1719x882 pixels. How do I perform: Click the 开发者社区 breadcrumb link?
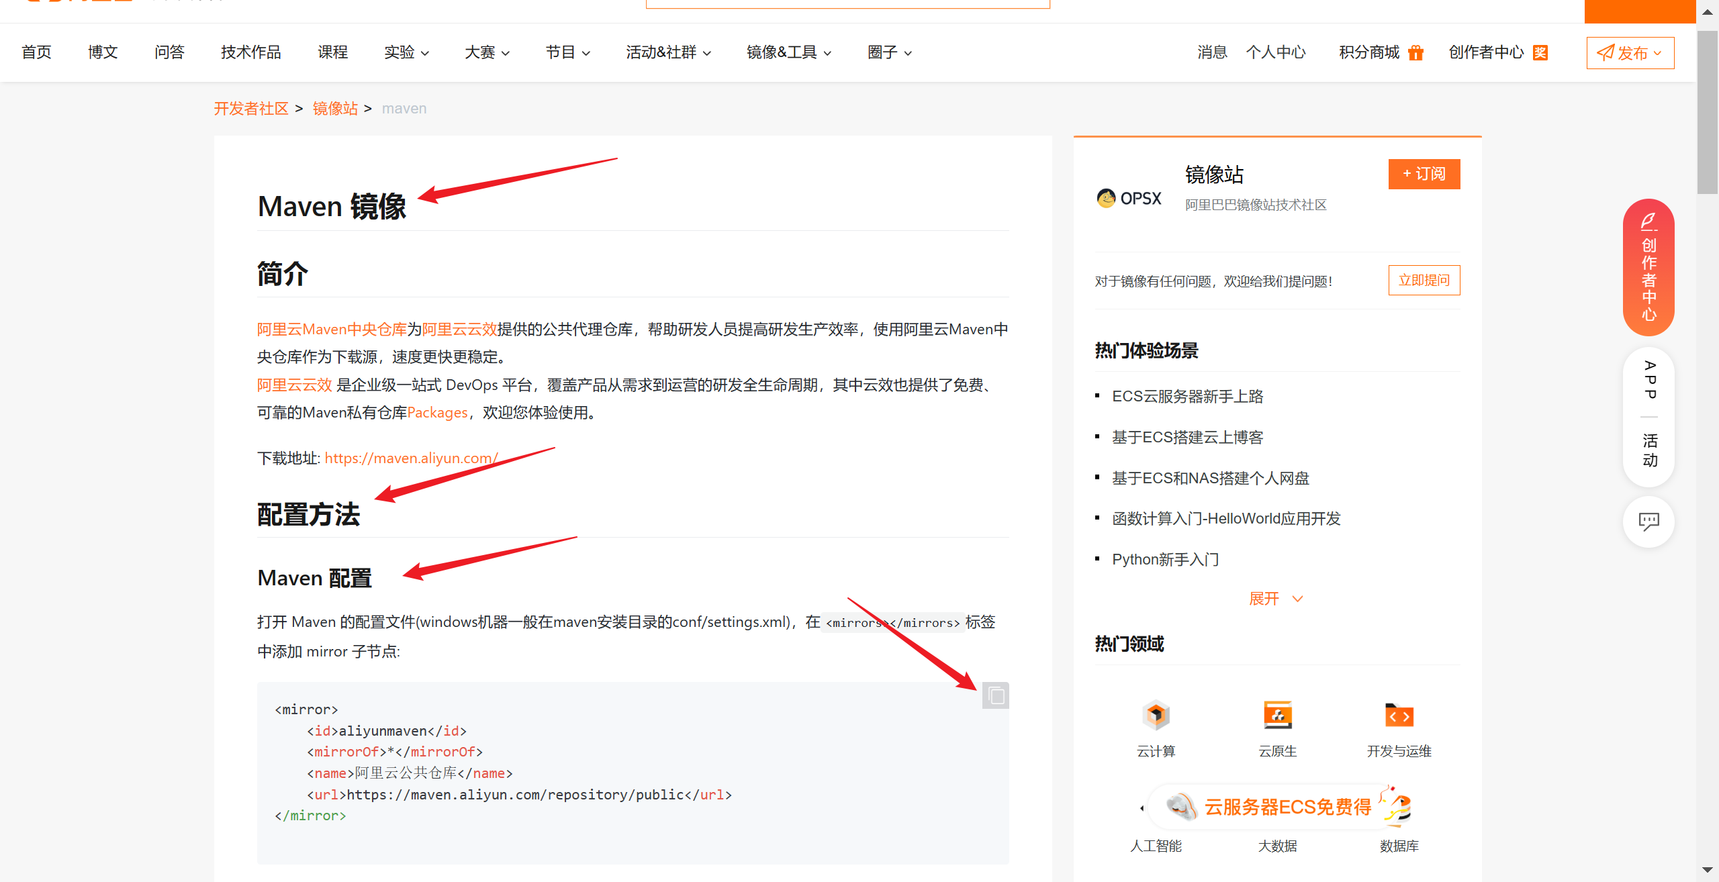(251, 109)
